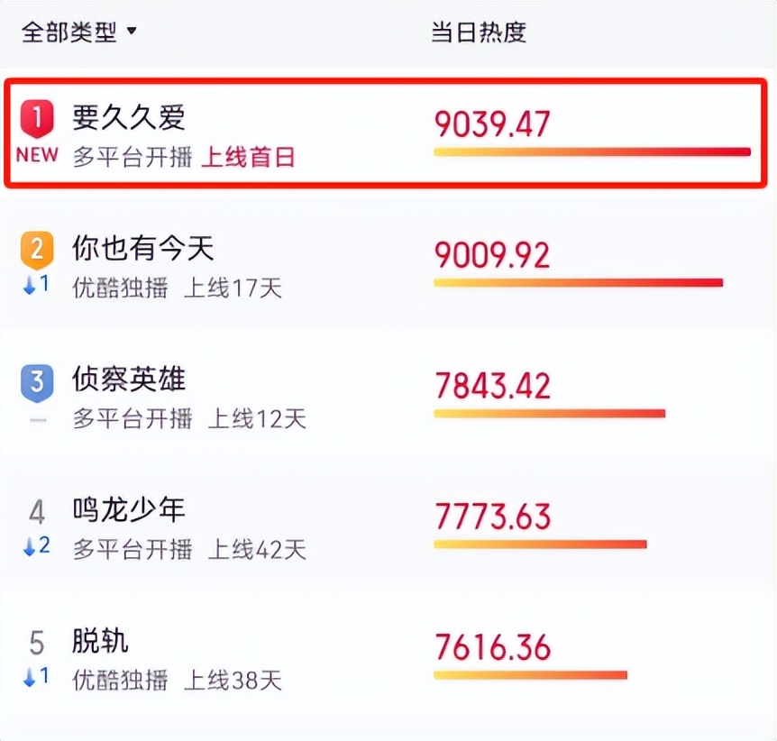The image size is (777, 741).
Task: Open the show 侦察英雄
Action: (x=129, y=380)
